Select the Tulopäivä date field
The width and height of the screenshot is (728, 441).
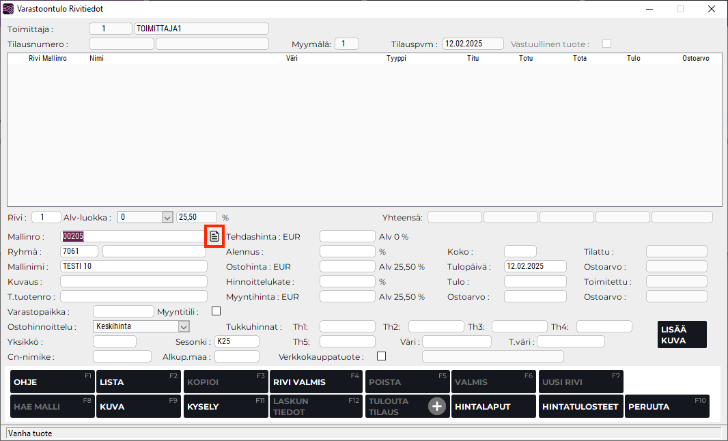click(x=535, y=266)
